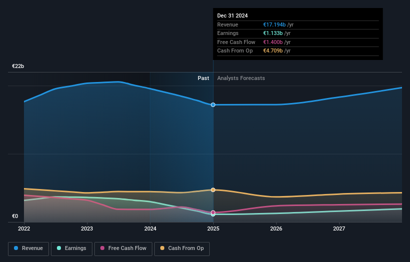Click the Earnings row label in tooltip
Image resolution: width=410 pixels, height=262 pixels.
click(x=228, y=33)
